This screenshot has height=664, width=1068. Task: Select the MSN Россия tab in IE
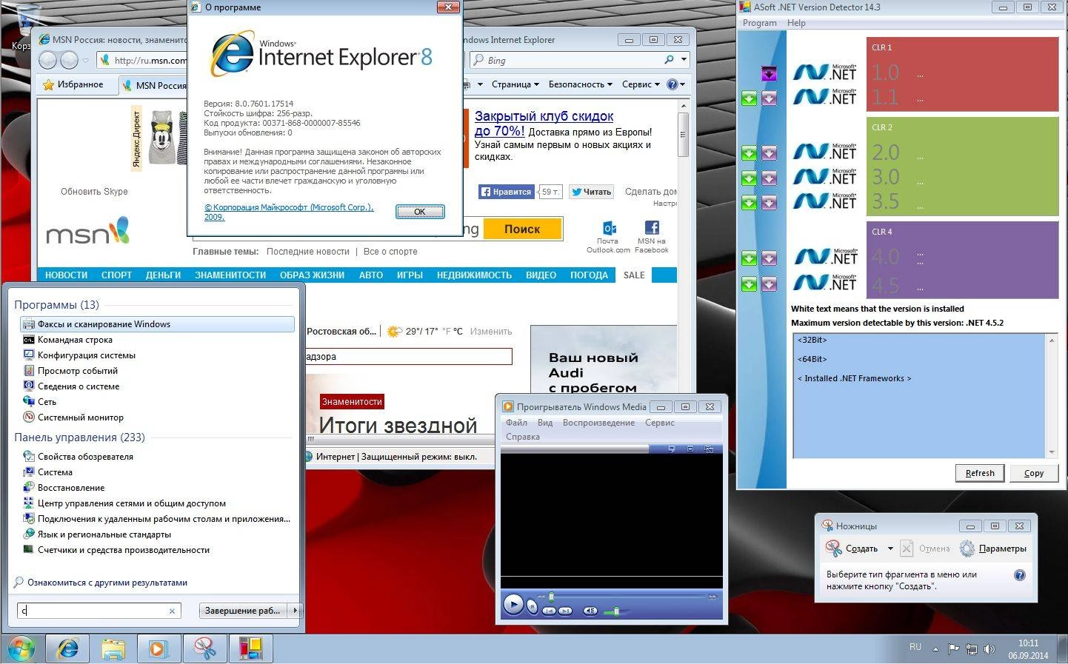pyautogui.click(x=153, y=85)
